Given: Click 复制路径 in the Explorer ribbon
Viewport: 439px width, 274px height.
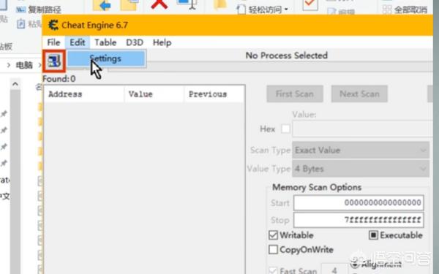Looking at the screenshot, I should click(39, 9).
